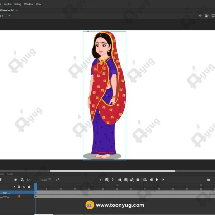
Task: Click the timeline bottom horizontal scrollbar
Action: click(44, 214)
